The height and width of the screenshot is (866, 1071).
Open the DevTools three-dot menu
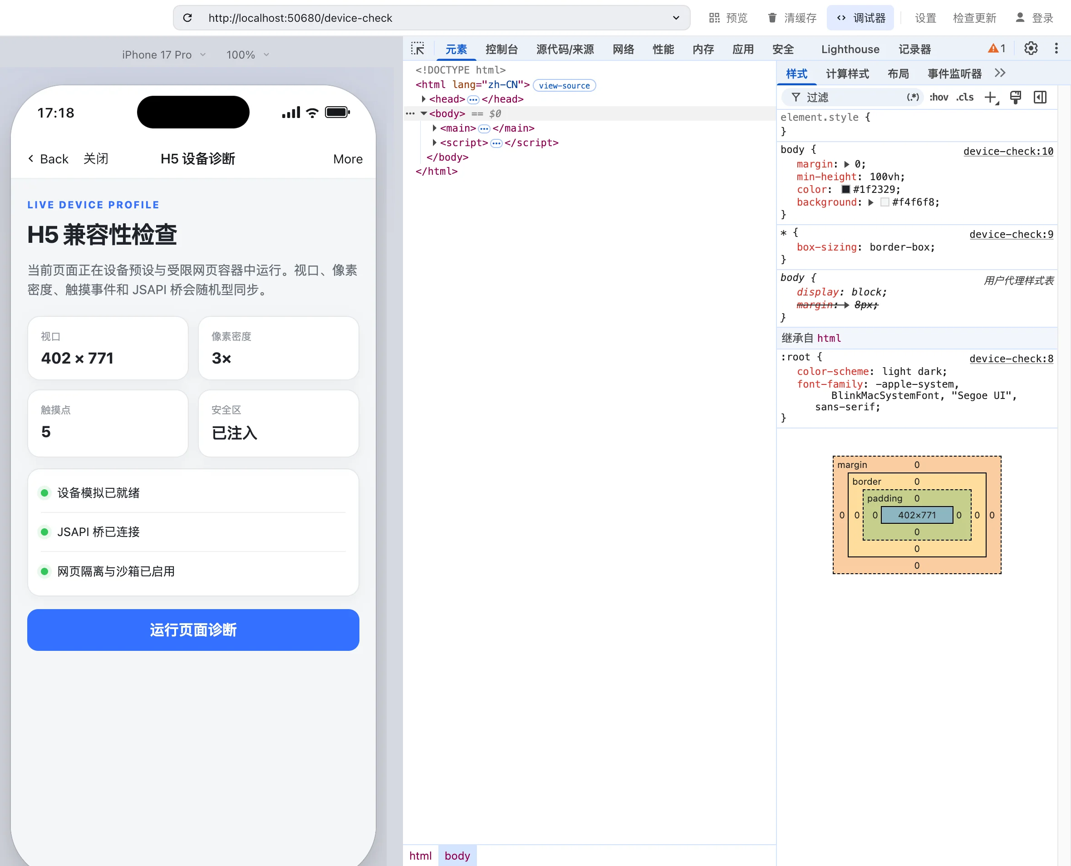[x=1056, y=49]
